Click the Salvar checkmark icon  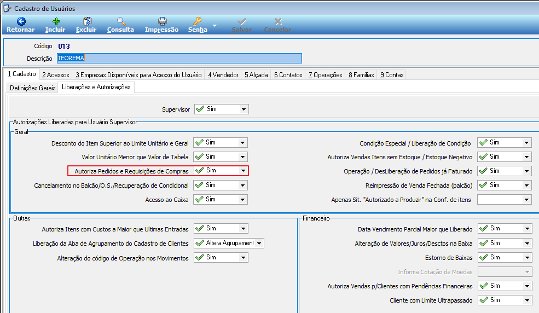(242, 22)
